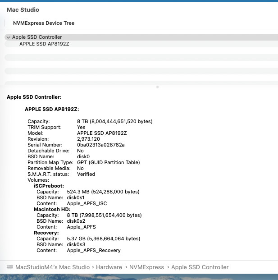Click the split pane divider handle dot
The width and height of the screenshot is (278, 280).
(x=157, y=87)
